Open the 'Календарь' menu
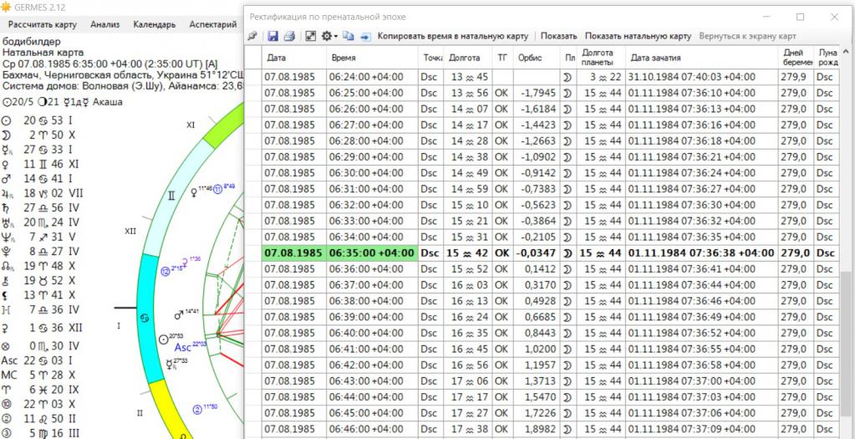The width and height of the screenshot is (855, 439). pyautogui.click(x=155, y=24)
